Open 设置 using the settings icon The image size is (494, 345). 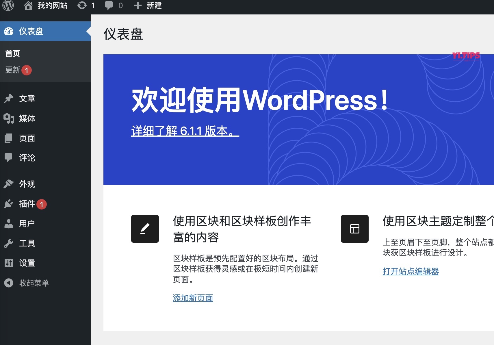point(9,263)
